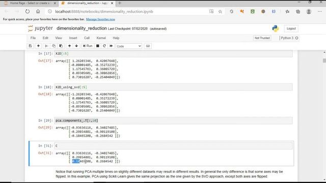Click the Not Trusted button
326x183 pixels.
click(x=262, y=38)
